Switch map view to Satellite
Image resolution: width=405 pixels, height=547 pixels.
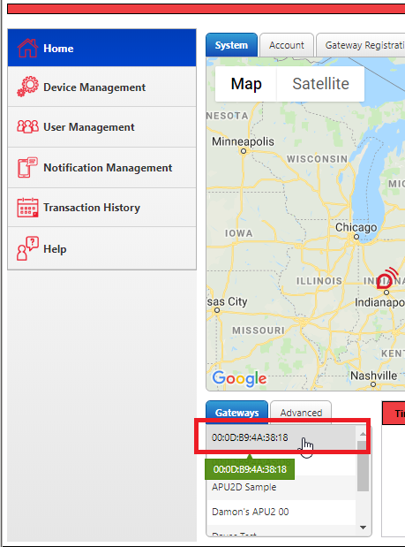click(320, 84)
